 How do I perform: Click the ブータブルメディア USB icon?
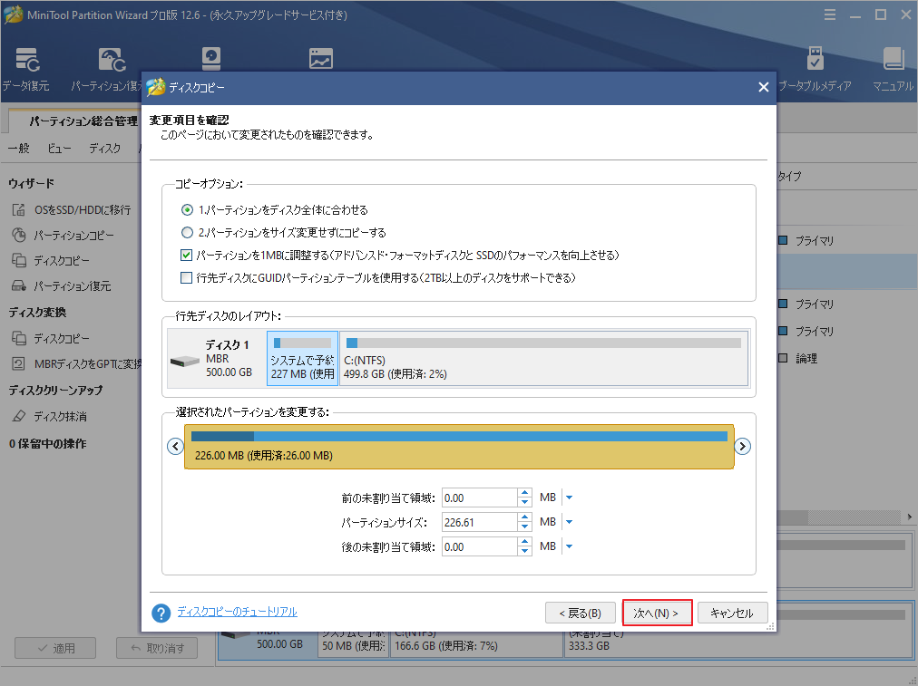click(x=815, y=62)
